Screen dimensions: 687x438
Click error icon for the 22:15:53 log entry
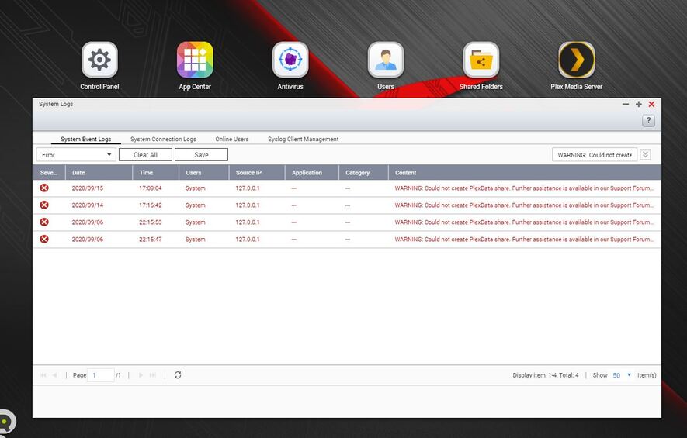[44, 222]
